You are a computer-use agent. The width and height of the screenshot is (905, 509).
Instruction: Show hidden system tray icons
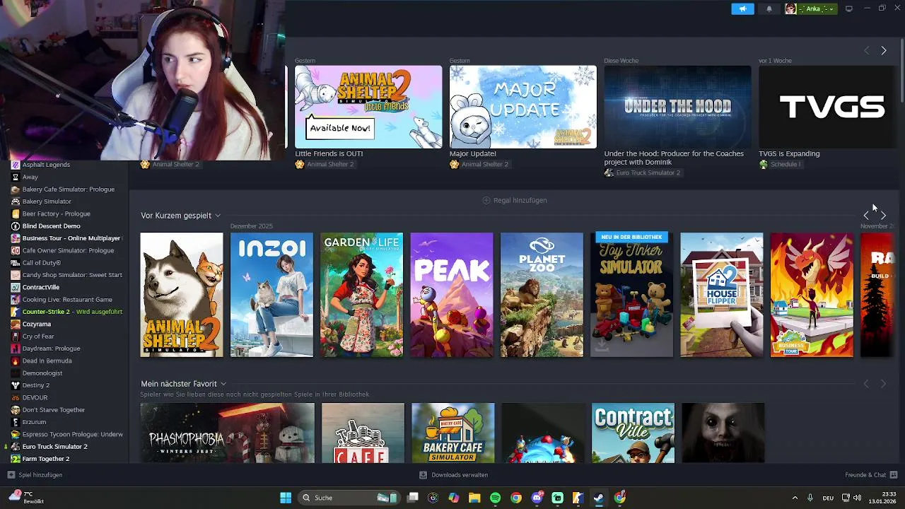point(795,498)
